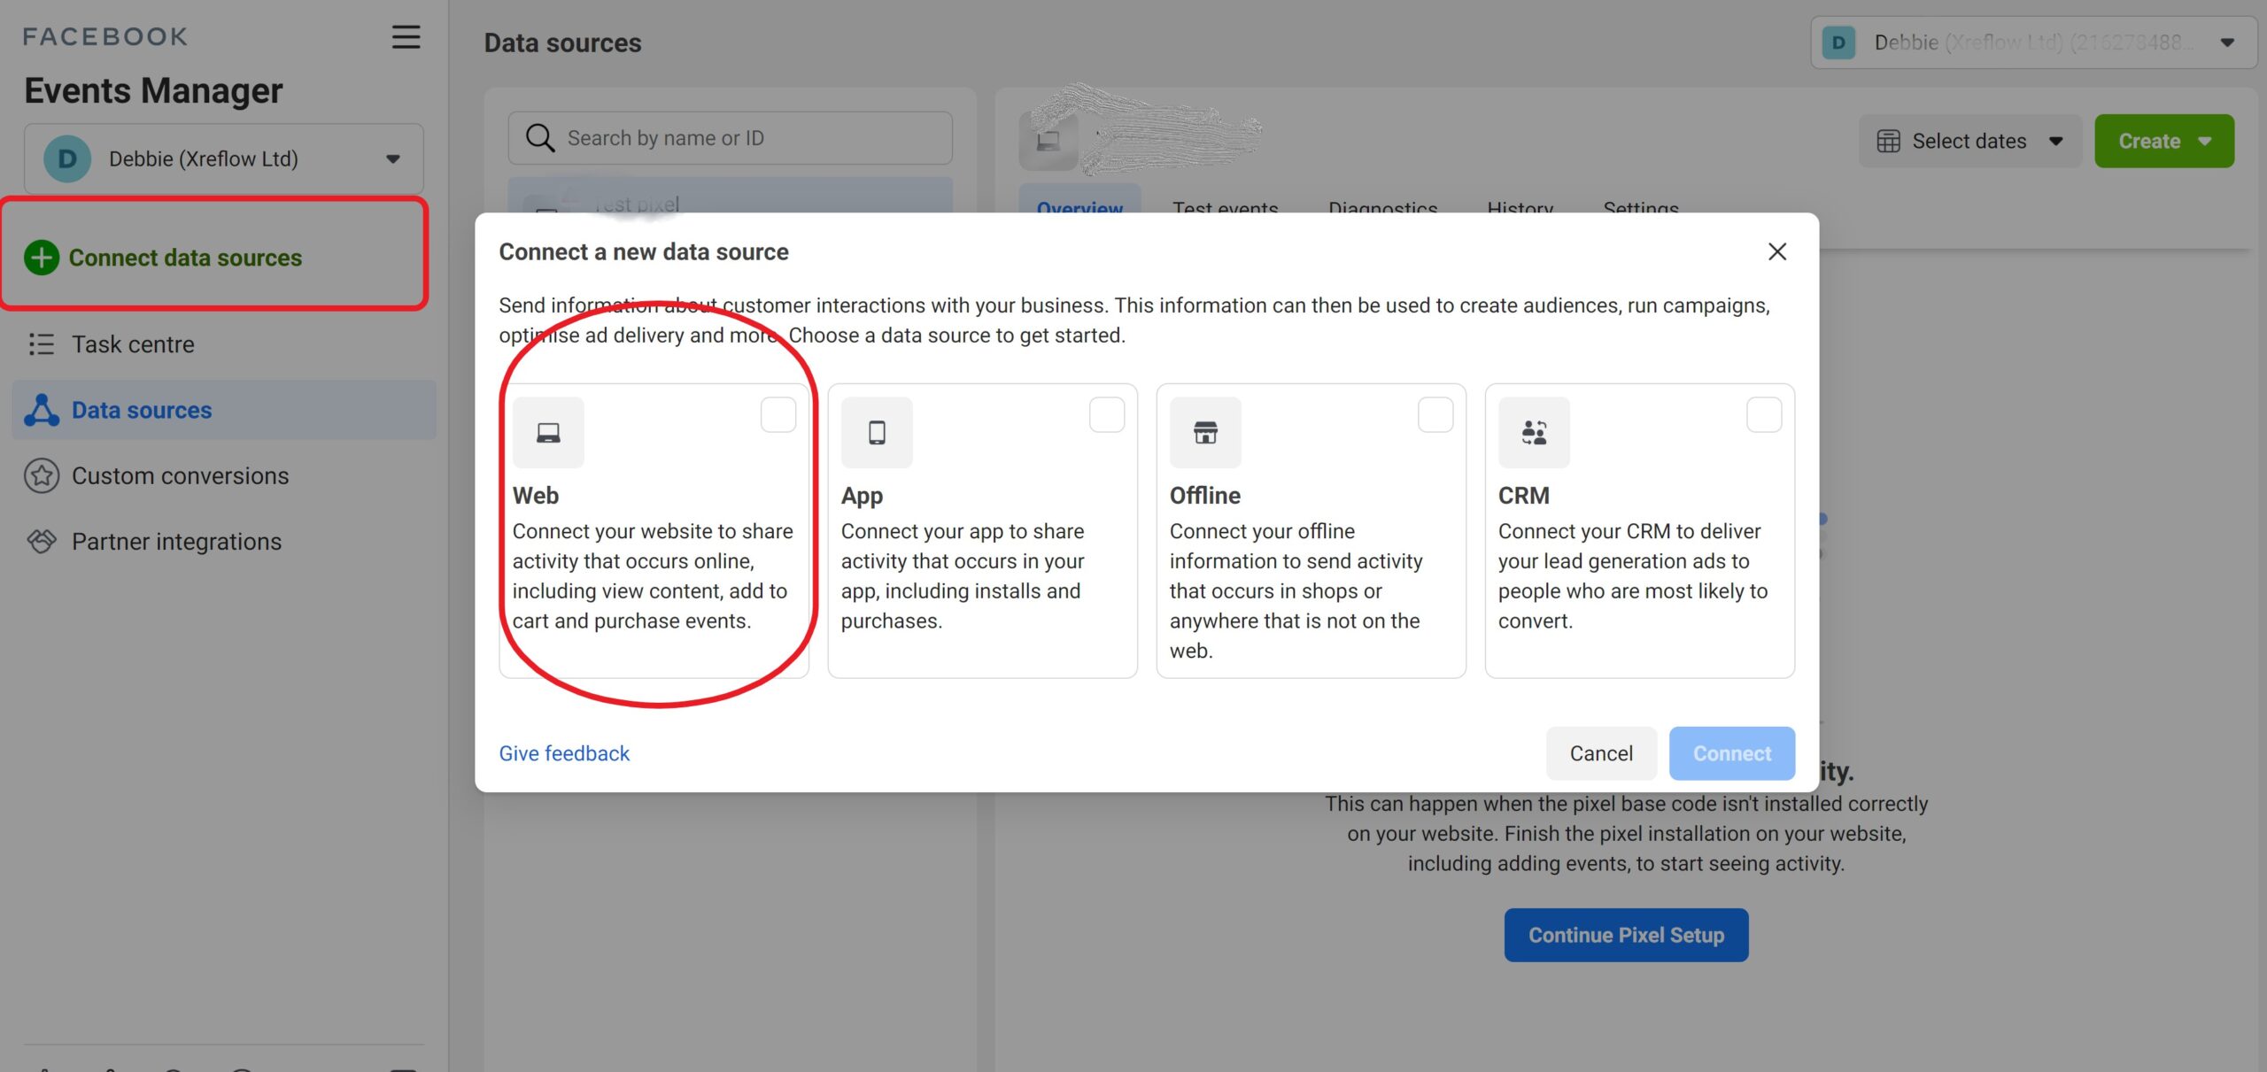Click the Partner integrations handshake icon
This screenshot has width=2267, height=1072.
pyautogui.click(x=42, y=541)
